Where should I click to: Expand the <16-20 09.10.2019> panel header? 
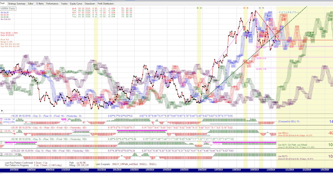click(x=21, y=116)
